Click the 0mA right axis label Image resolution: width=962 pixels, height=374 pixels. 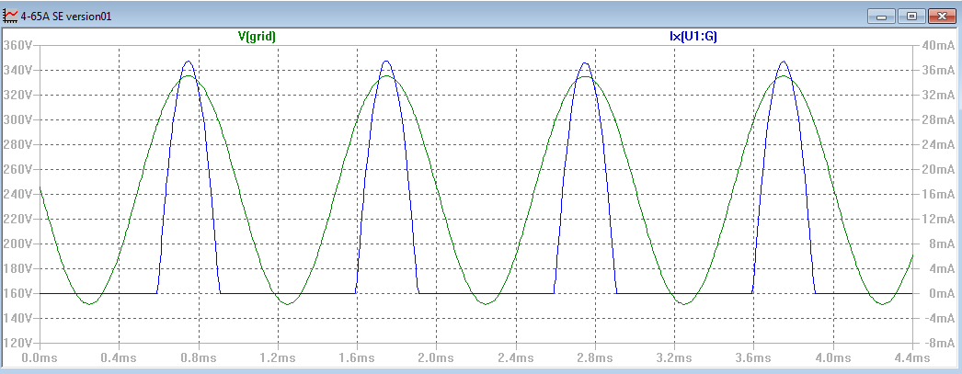(941, 294)
